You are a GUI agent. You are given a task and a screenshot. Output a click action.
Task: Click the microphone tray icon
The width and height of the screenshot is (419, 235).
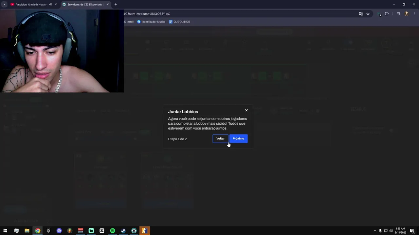380,231
